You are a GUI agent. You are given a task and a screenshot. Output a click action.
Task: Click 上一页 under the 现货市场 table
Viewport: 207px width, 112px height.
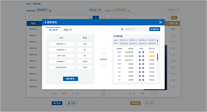(54, 94)
